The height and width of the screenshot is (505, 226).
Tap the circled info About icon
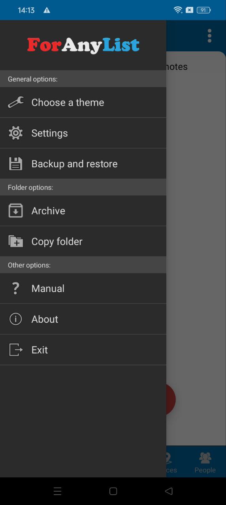coord(16,319)
